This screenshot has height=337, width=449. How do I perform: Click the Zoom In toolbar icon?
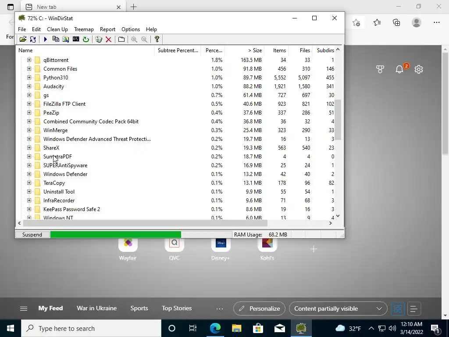point(134,39)
